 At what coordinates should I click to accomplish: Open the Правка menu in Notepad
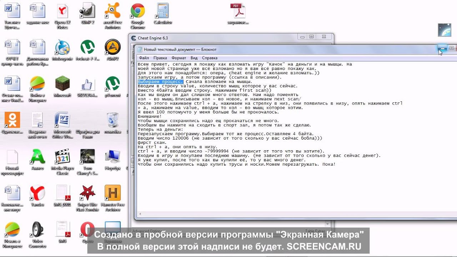(x=160, y=58)
